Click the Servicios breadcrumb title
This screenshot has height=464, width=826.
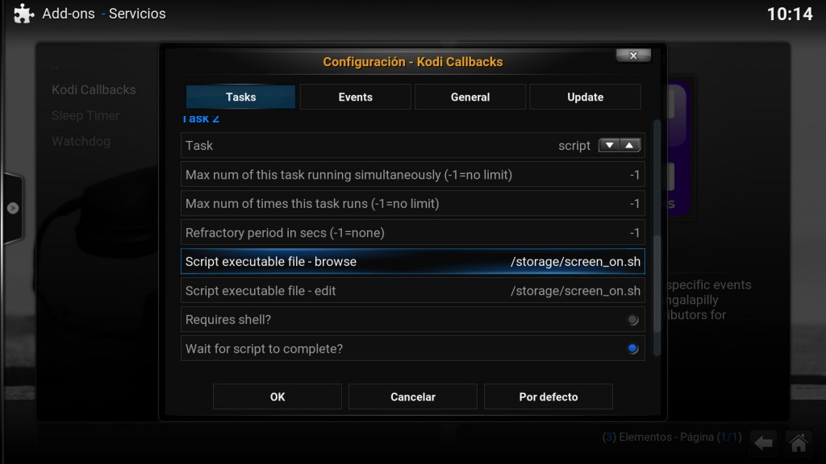(x=137, y=14)
